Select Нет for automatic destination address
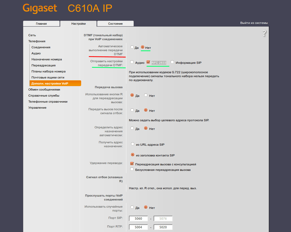 point(146,128)
